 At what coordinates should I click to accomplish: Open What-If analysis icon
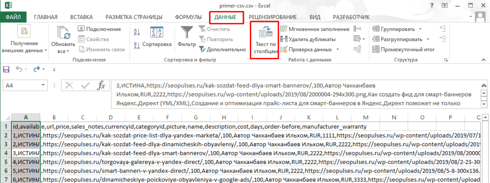(x=357, y=39)
